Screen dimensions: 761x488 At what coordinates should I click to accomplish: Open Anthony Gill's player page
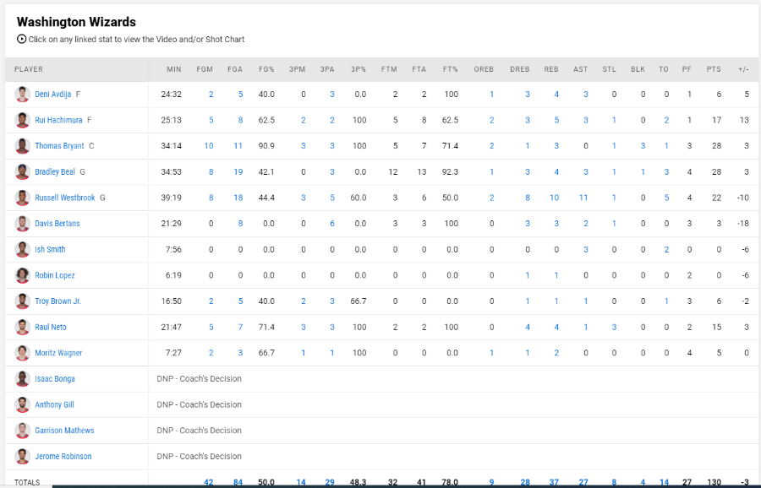pos(54,404)
